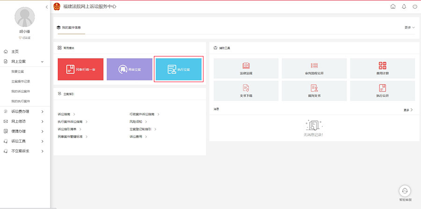
Task: Select 我的执行案件 in the sidebar
Action: [x=21, y=101]
